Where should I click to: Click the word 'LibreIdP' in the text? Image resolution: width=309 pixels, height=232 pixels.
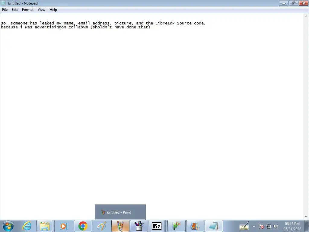point(165,23)
